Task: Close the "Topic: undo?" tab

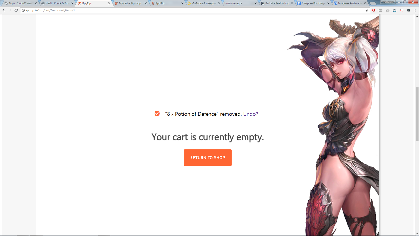Action: click(x=36, y=3)
